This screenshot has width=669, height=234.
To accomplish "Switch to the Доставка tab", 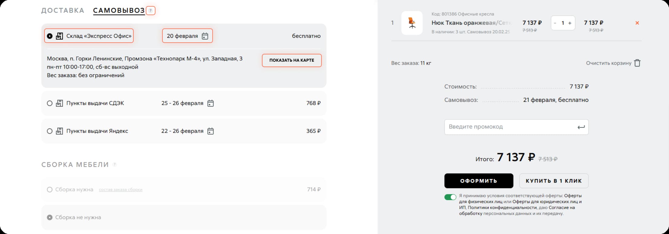I will (63, 11).
